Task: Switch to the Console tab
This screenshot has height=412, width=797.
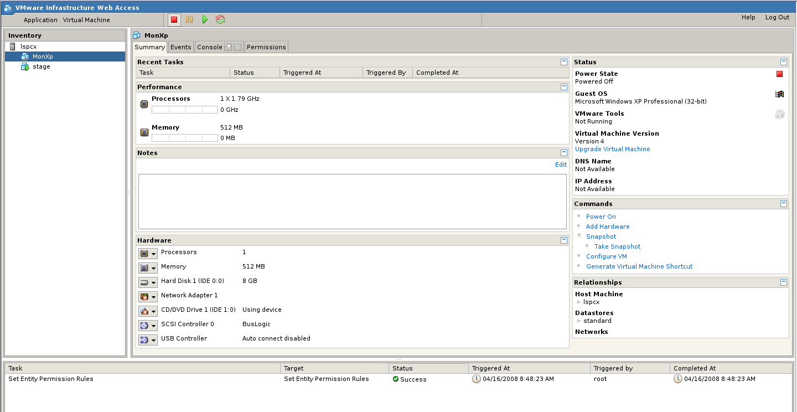Action: [x=210, y=47]
